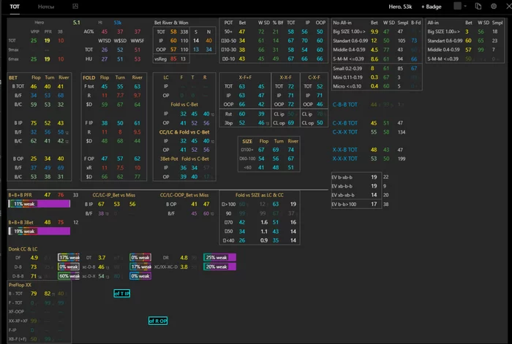The height and width of the screenshot is (344, 512).
Task: Click the 20% weak badge near XC/XX-XC-D
Action: tap(219, 267)
